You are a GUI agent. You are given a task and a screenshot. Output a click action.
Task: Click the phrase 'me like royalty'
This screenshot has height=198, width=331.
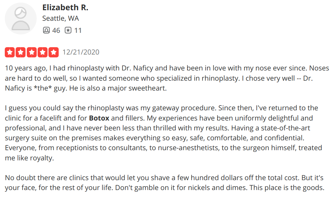click(x=29, y=158)
